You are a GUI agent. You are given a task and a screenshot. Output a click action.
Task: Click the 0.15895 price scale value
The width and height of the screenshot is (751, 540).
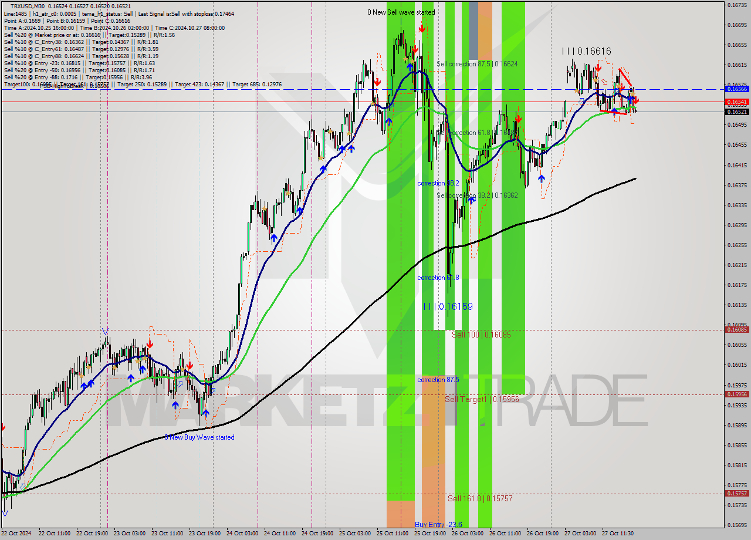pos(737,425)
